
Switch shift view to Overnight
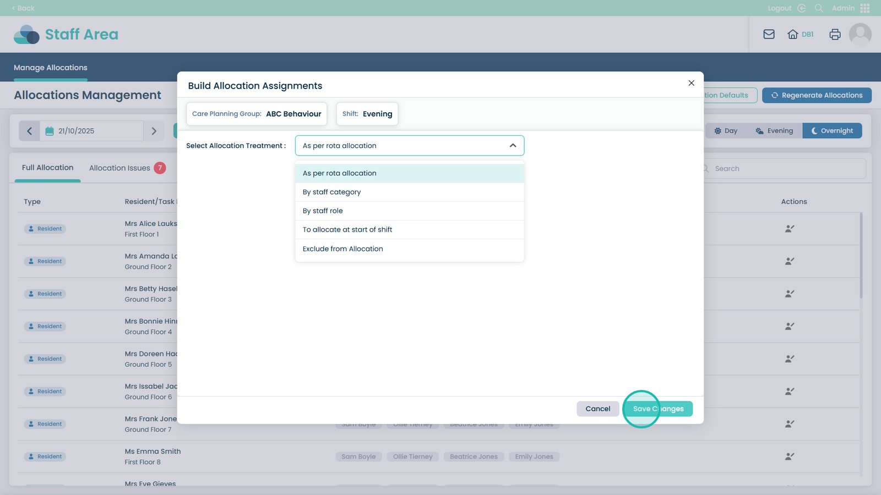831,131
